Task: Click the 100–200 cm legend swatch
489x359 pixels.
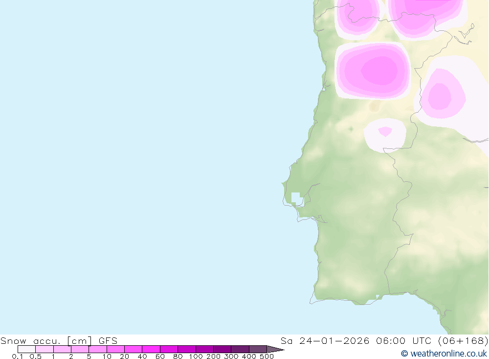Action: point(204,349)
